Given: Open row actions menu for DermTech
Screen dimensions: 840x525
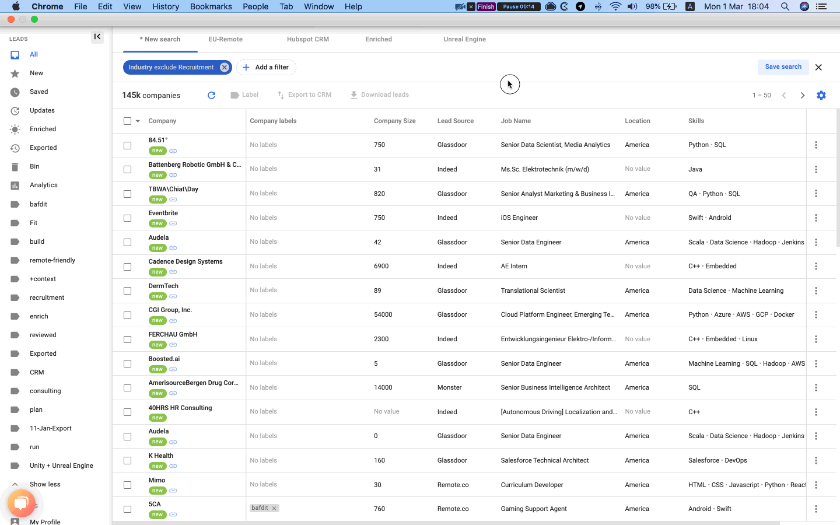Looking at the screenshot, I should tap(816, 290).
